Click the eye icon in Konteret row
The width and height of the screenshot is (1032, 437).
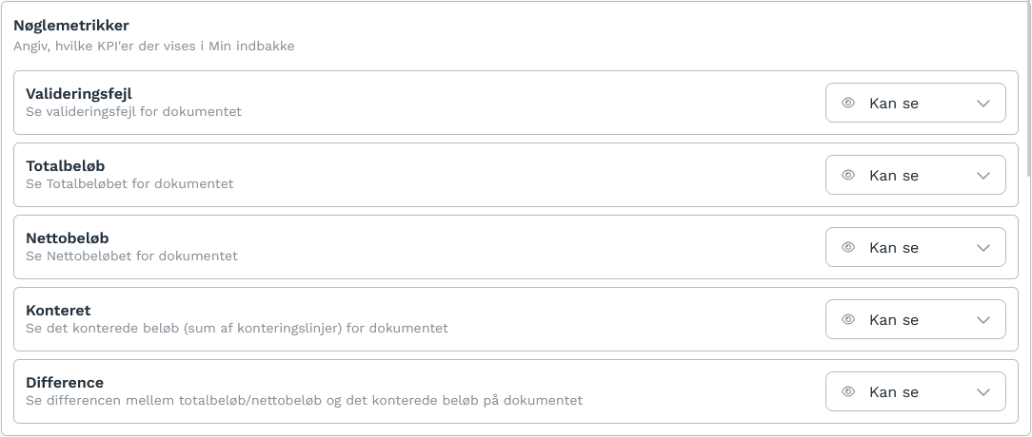coord(848,319)
